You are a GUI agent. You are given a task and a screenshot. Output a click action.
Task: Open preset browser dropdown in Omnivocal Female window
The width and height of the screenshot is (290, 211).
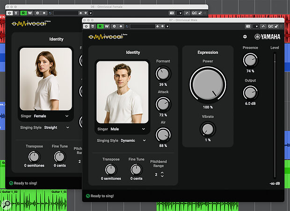coord(91,13)
